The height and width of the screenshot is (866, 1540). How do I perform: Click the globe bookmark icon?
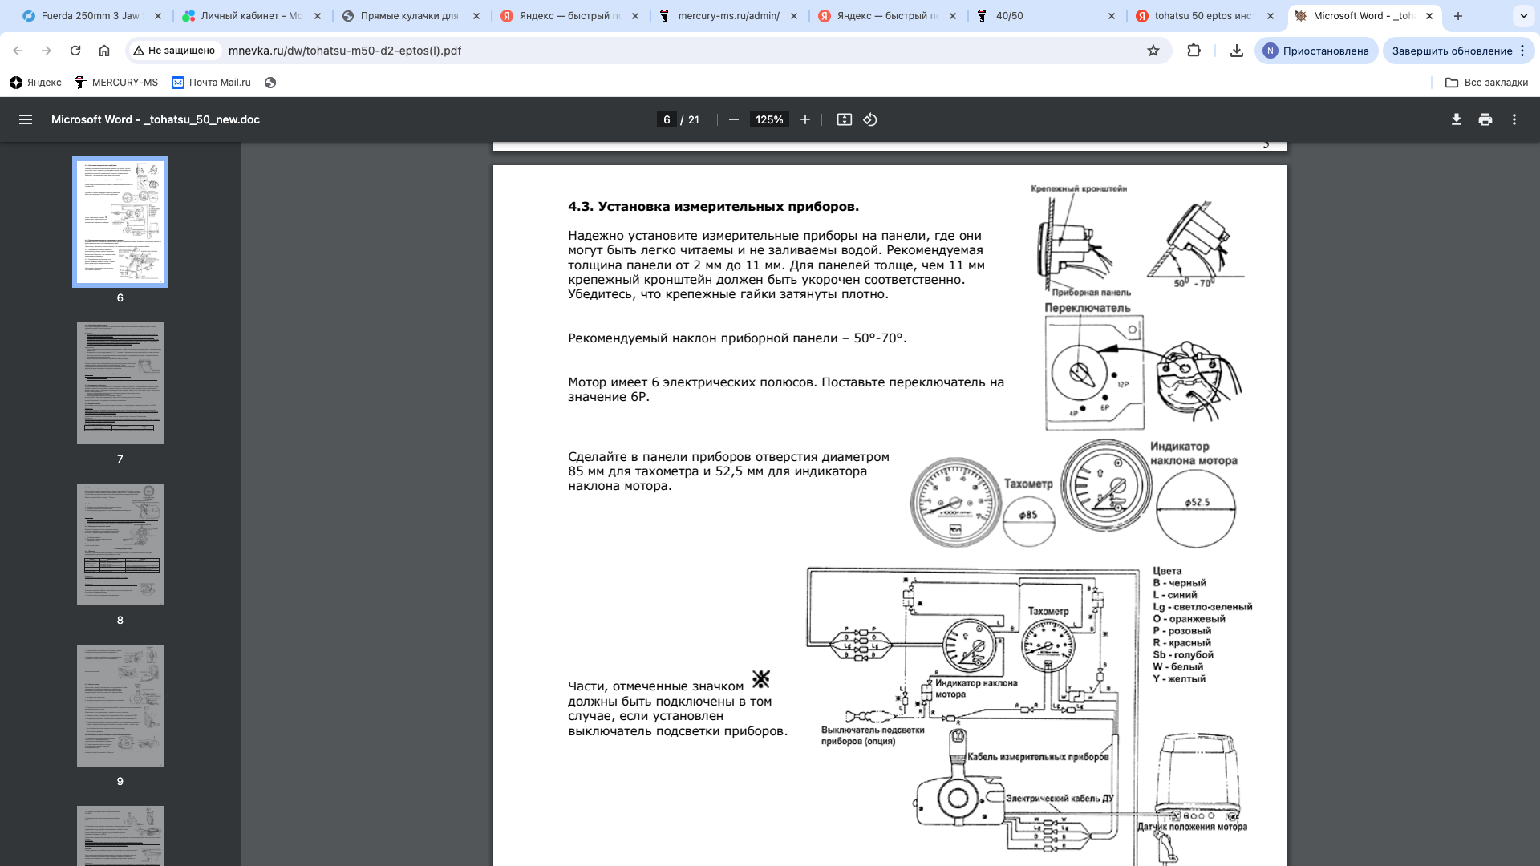270,83
